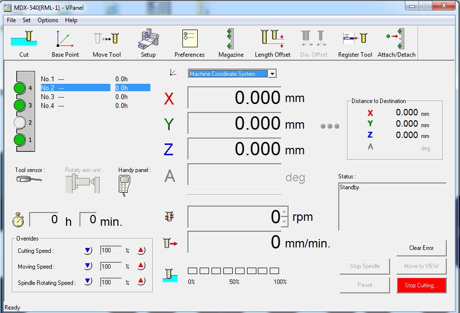Decrease Moving Speed override with blue arrow

click(88, 266)
